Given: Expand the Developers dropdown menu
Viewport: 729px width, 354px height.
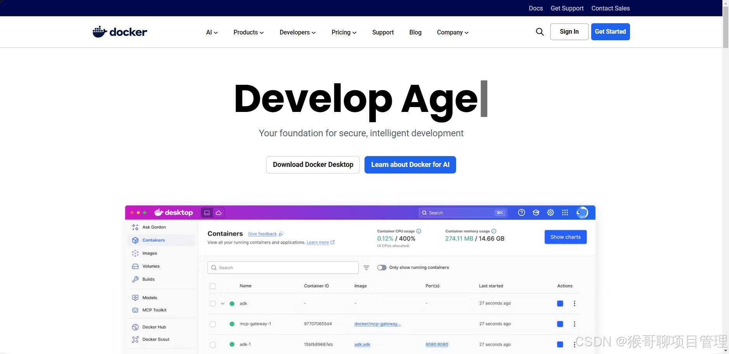Looking at the screenshot, I should [298, 33].
